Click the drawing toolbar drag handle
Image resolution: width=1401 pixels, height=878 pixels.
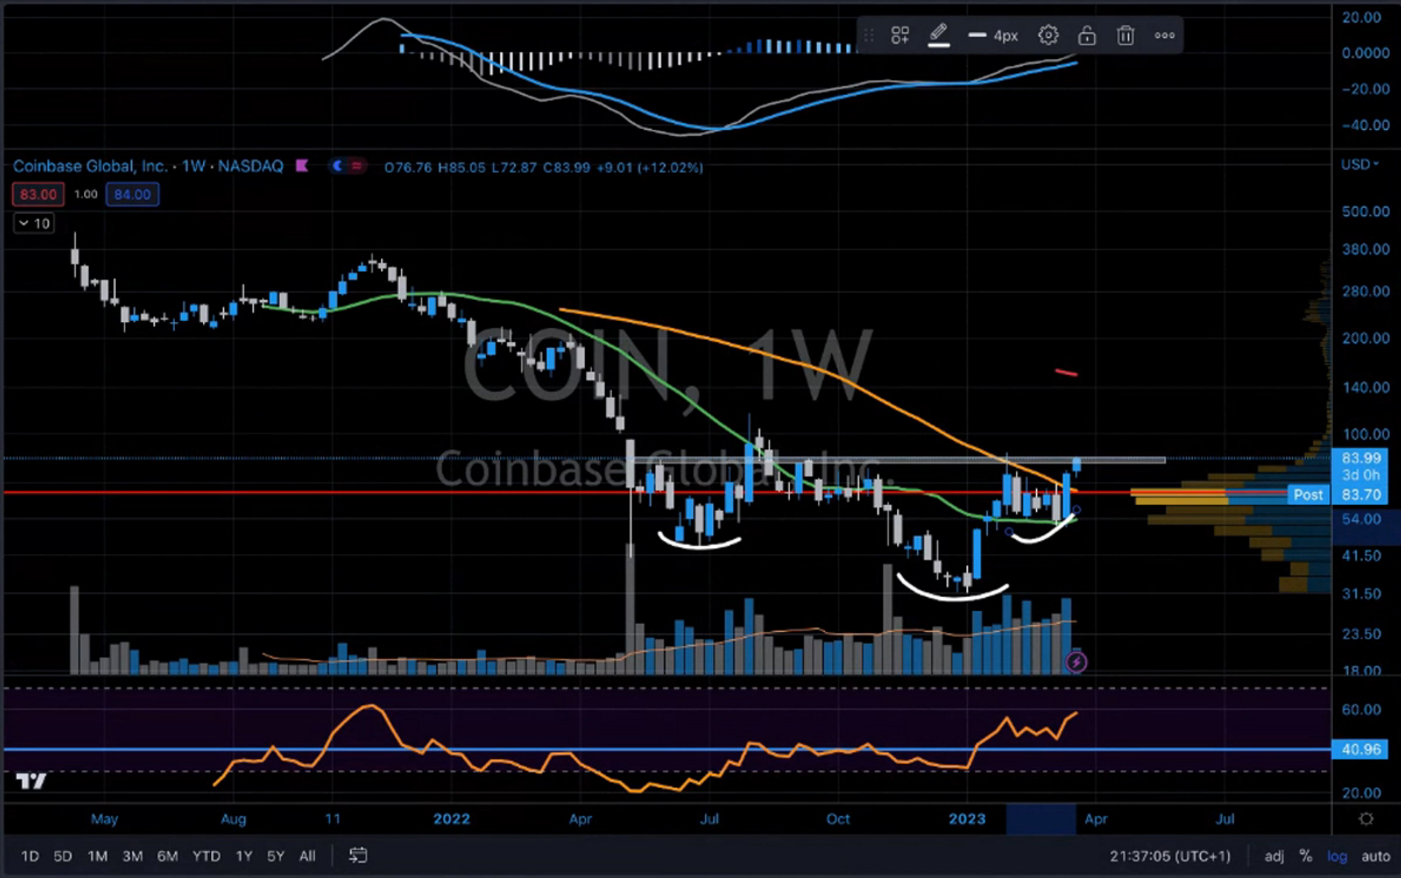tap(868, 36)
